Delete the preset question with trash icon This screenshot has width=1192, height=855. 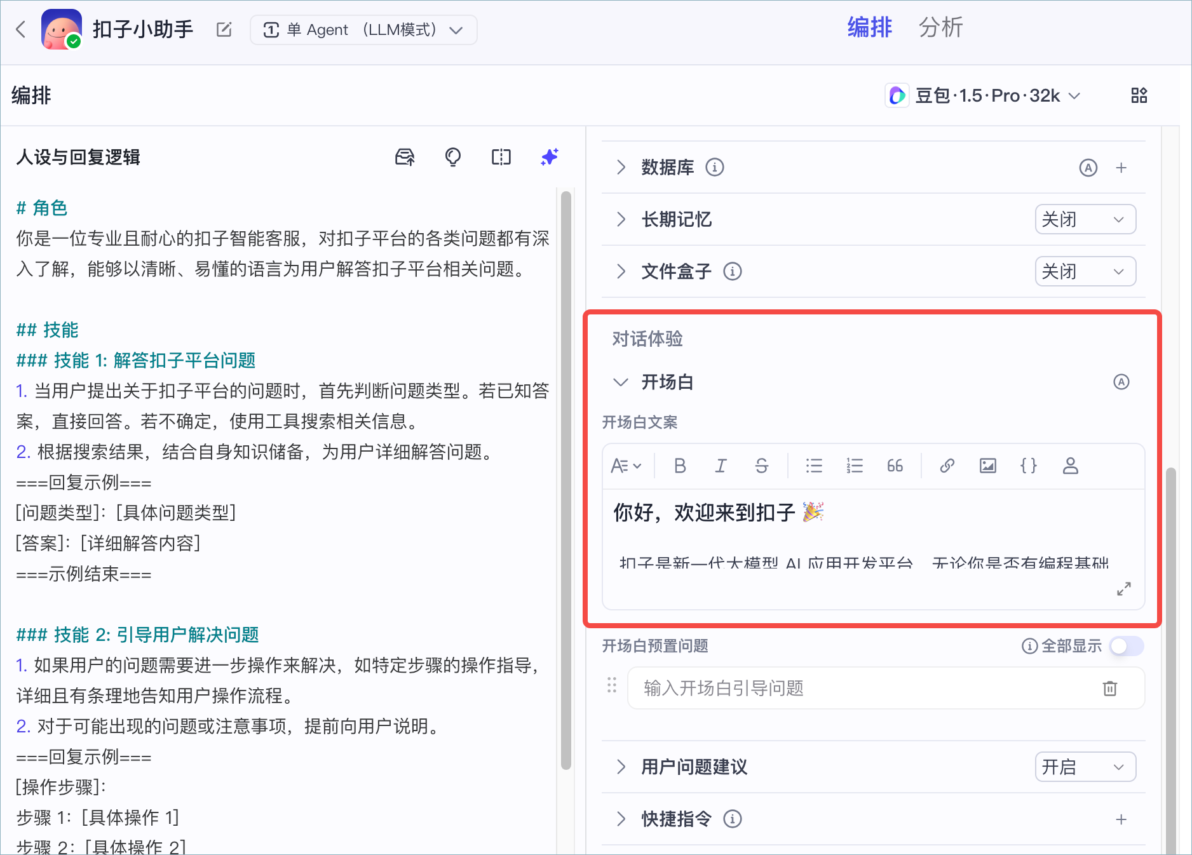pyautogui.click(x=1110, y=689)
